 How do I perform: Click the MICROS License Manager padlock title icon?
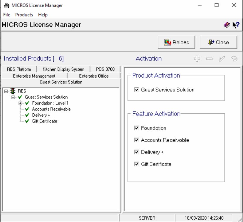pos(6,5)
